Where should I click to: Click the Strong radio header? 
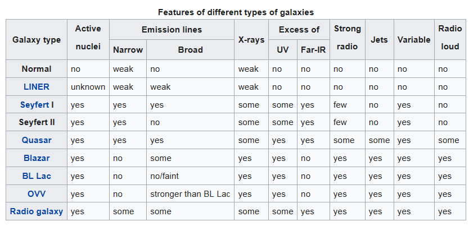(347, 38)
